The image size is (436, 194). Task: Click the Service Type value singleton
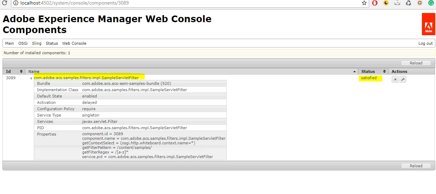click(91, 115)
